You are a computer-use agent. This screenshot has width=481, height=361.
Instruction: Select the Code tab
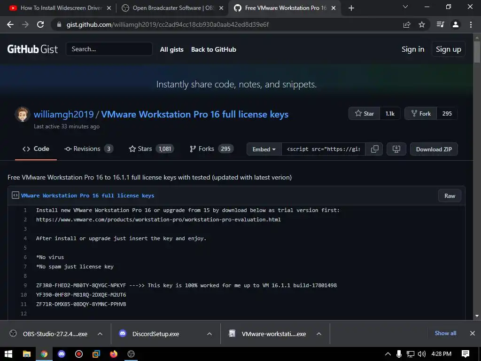click(36, 149)
